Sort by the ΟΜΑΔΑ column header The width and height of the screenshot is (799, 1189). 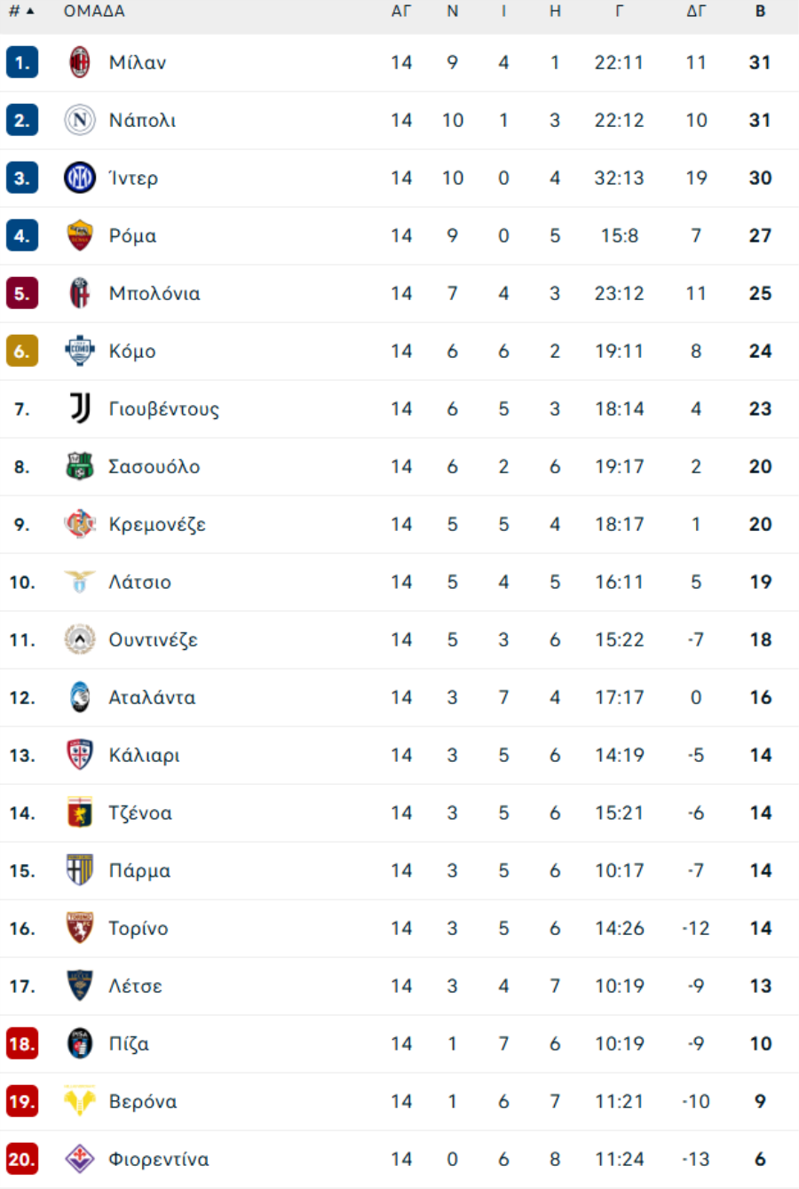click(94, 12)
